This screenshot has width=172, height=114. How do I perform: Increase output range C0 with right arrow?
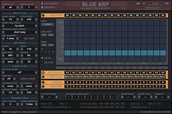pyautogui.click(x=17, y=92)
